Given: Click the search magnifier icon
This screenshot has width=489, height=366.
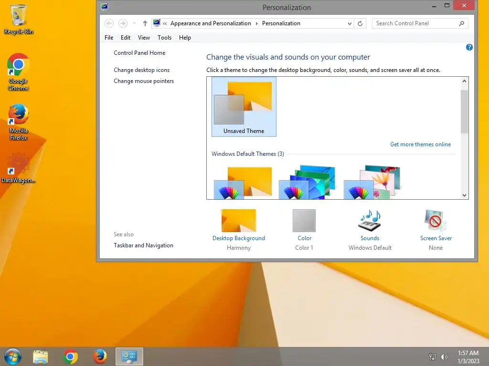Looking at the screenshot, I should [x=462, y=23].
